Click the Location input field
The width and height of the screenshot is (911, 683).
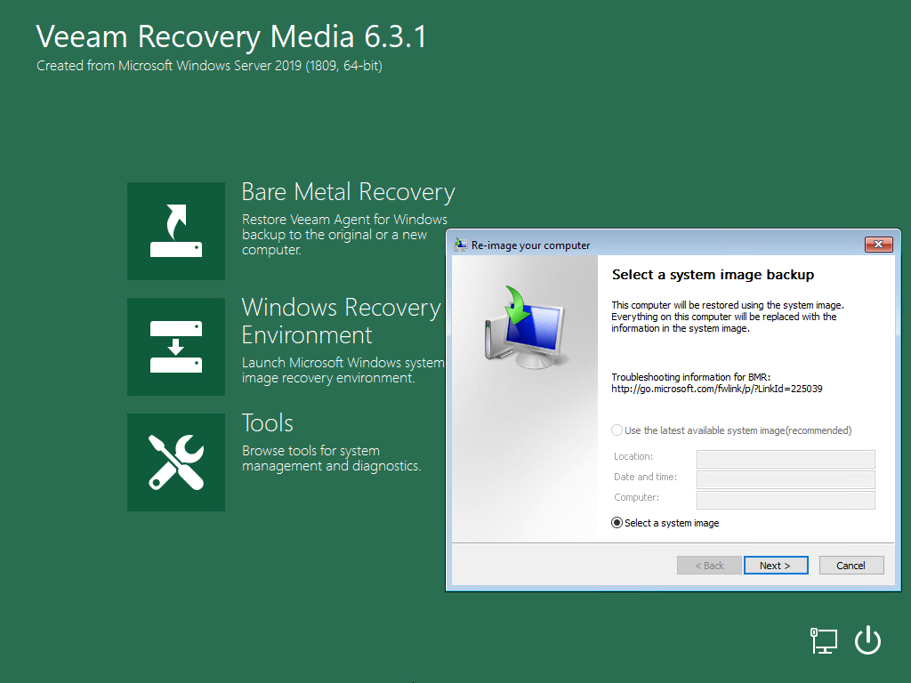(785, 458)
